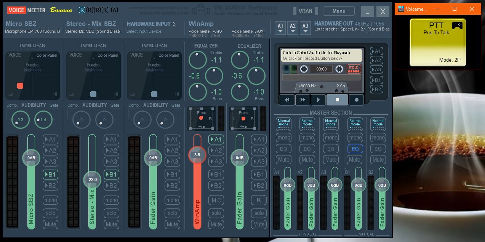Fast forward the cassette recorder

click(303, 100)
